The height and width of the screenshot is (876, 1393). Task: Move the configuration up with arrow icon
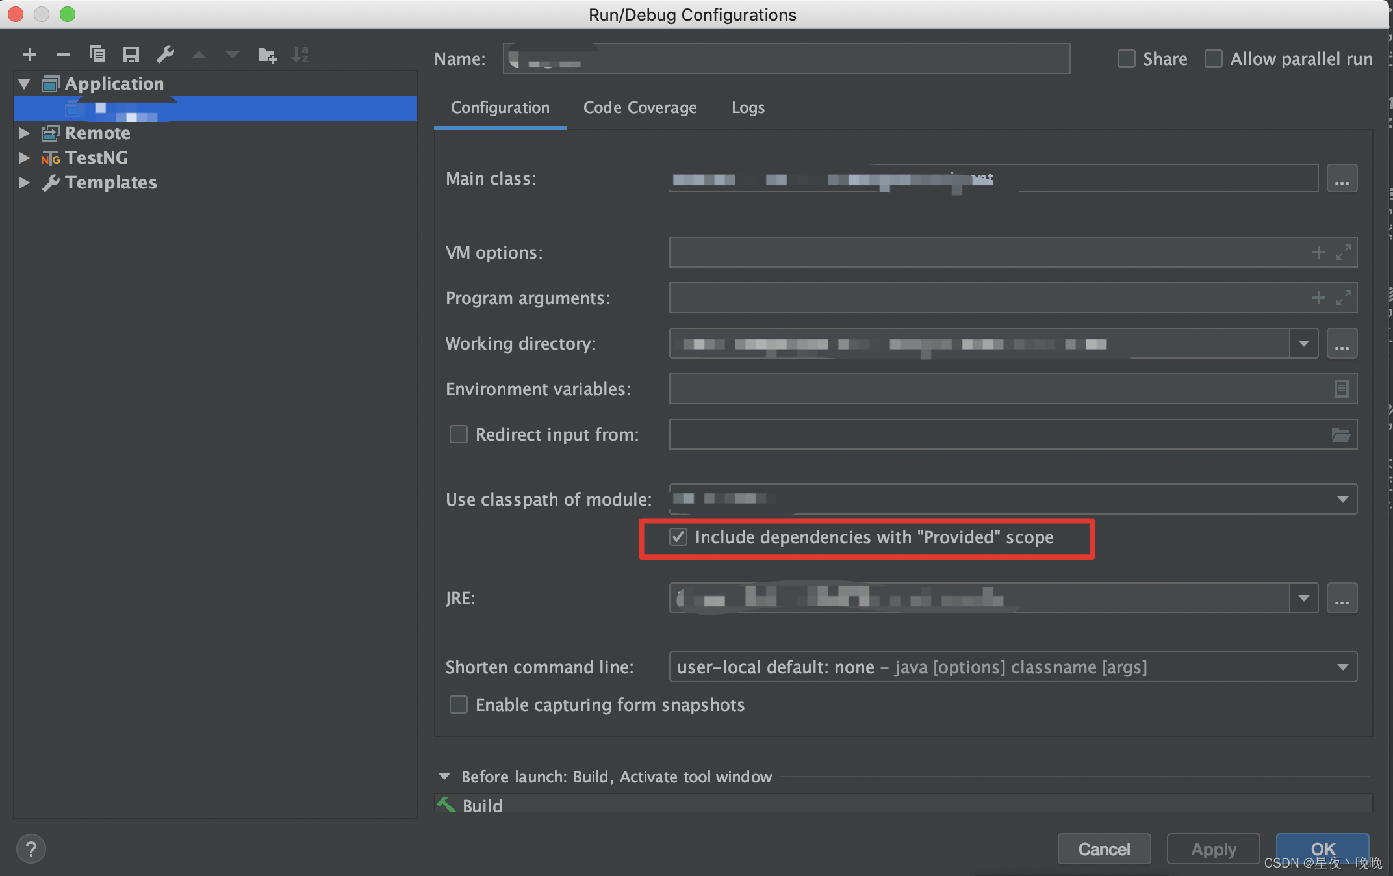[199, 55]
